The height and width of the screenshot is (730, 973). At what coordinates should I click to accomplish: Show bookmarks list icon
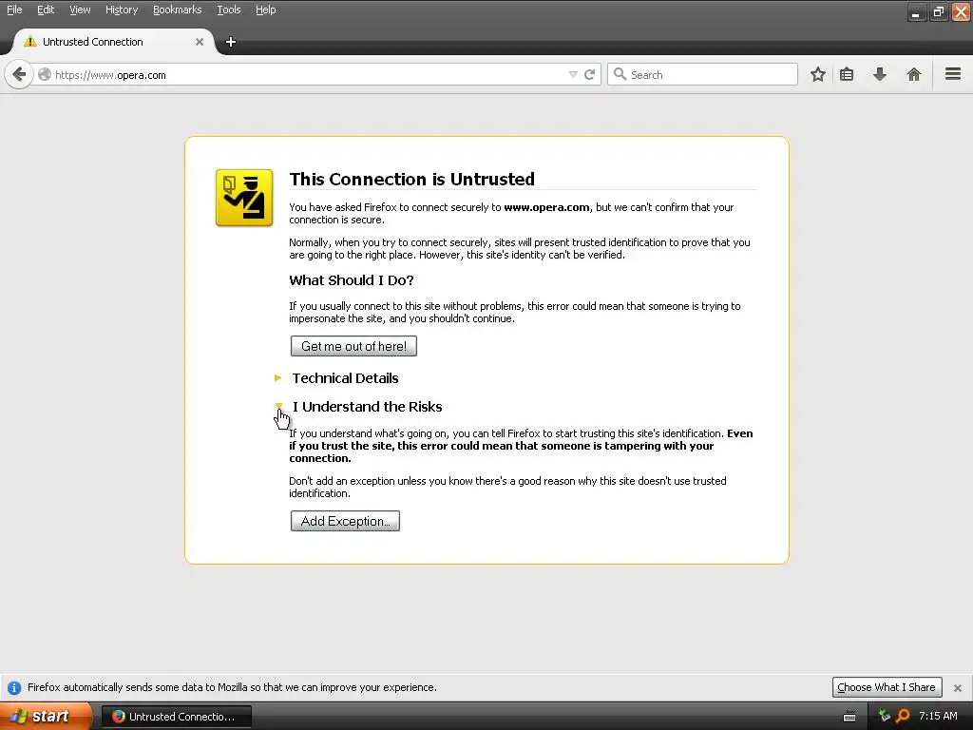[847, 74]
